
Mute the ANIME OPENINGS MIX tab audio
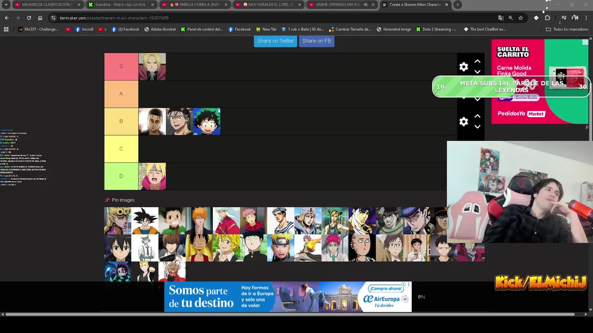coord(366,5)
